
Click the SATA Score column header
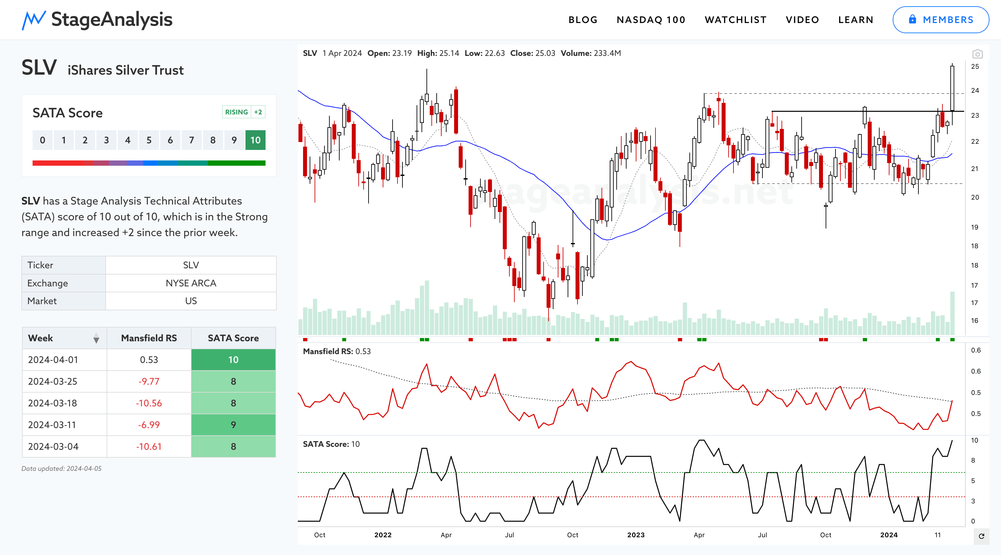(233, 338)
